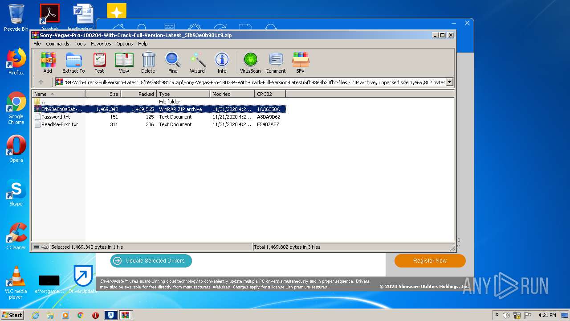
Task: Open the Google Chrome desktop shortcut
Action: click(x=16, y=108)
